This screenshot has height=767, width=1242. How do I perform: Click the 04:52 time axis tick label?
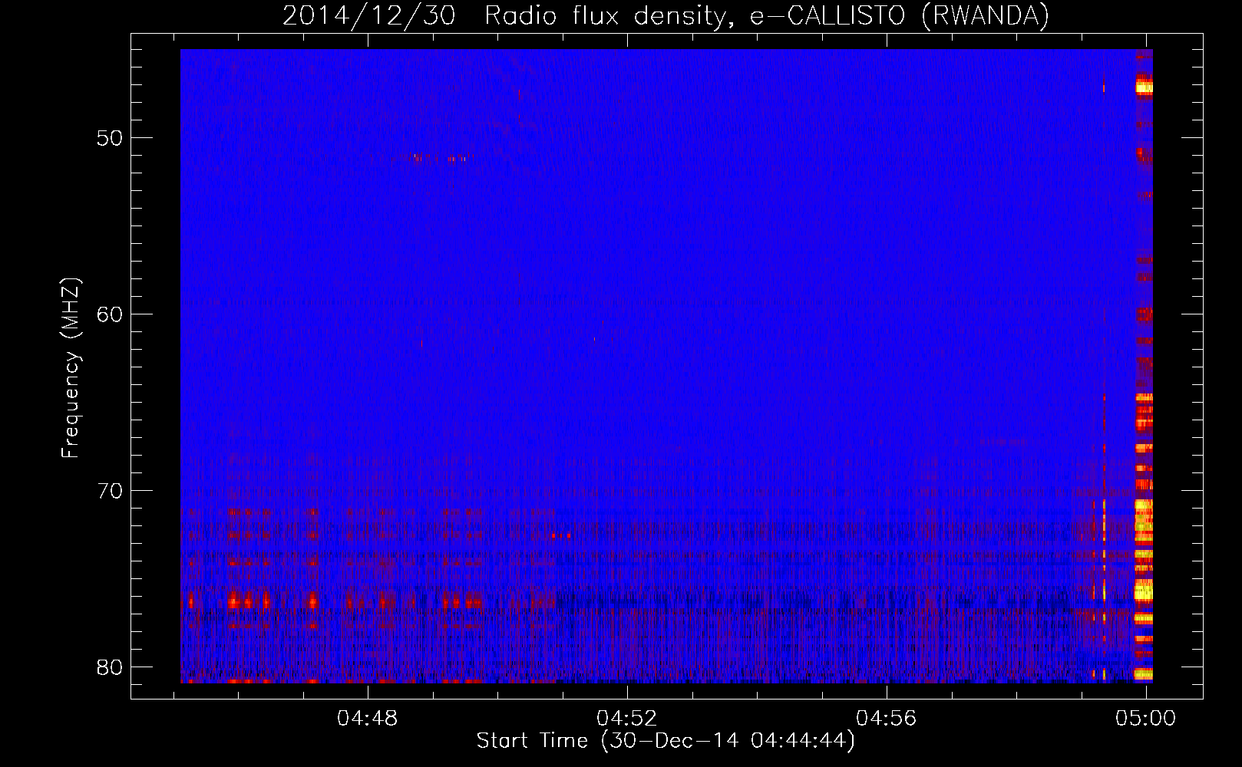tap(627, 718)
